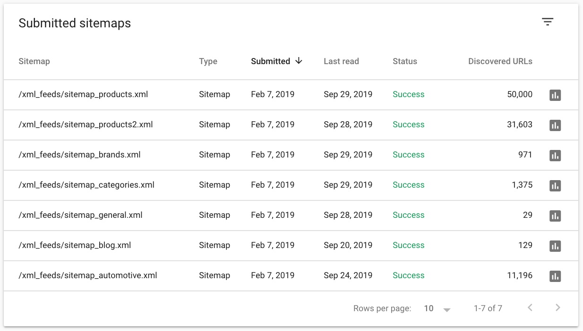The image size is (583, 331).
Task: Open statistics icon for sitemap_blog.xml
Action: tap(555, 246)
